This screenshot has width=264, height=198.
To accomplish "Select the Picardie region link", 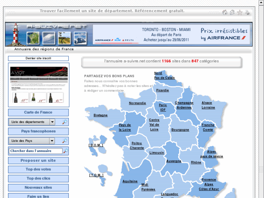I will click(x=162, y=90).
